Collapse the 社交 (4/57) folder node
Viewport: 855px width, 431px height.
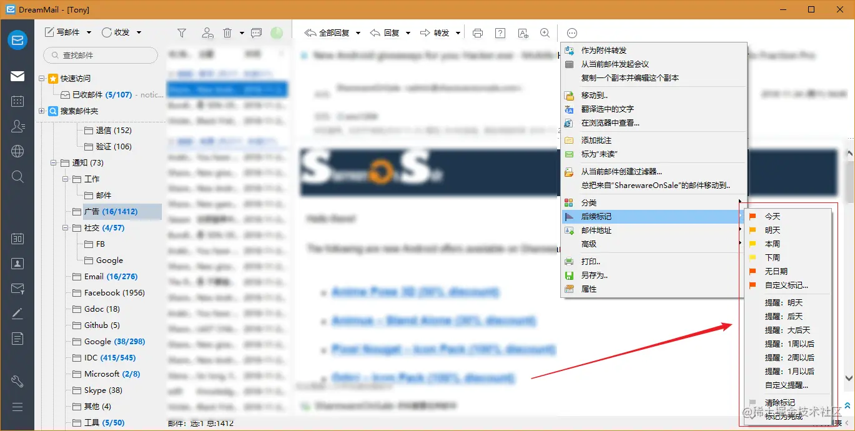click(x=66, y=228)
